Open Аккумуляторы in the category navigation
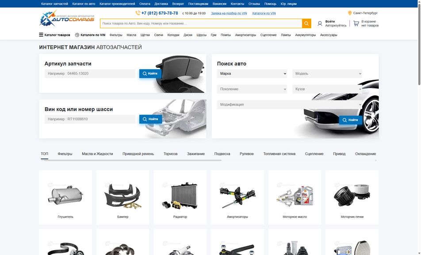 [305, 35]
